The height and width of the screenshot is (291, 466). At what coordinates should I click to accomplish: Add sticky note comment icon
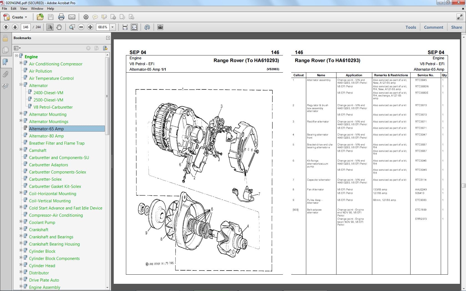tap(95, 17)
